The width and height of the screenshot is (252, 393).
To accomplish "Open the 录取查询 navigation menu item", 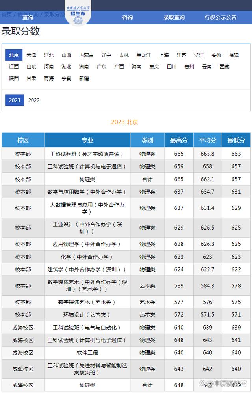I will [x=174, y=18].
